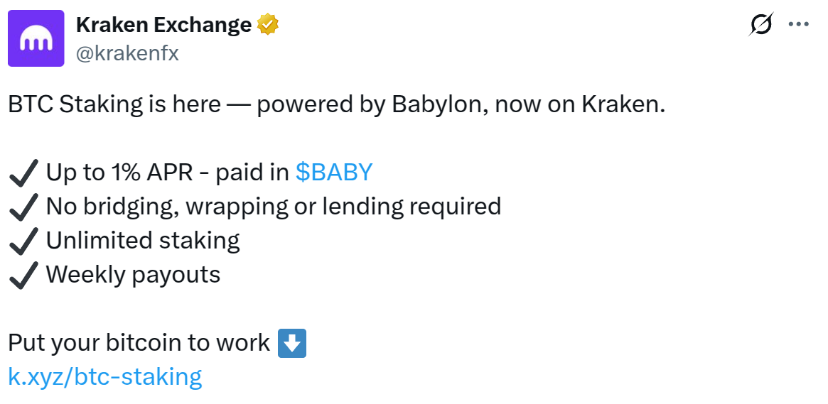Click the blue down-arrow emoji
The width and height of the screenshot is (828, 404).
[x=292, y=343]
